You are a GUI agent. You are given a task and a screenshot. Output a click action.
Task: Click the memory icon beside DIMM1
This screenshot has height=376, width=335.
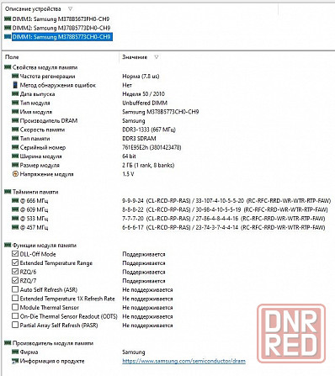coord(8,37)
